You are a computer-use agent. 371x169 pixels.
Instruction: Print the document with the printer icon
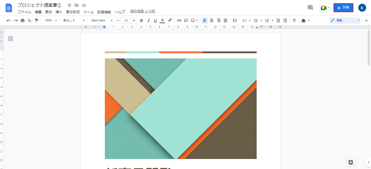tap(23, 20)
